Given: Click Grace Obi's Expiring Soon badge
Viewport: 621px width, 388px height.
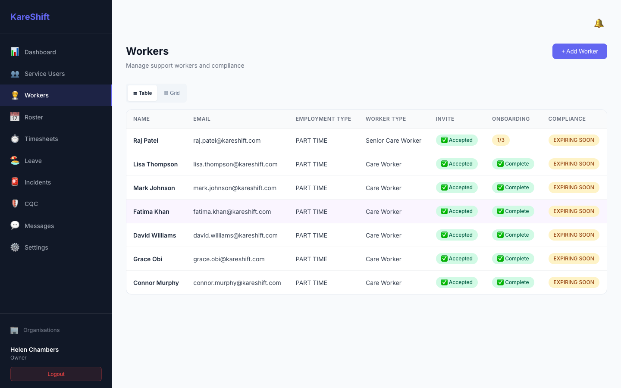Looking at the screenshot, I should [574, 259].
